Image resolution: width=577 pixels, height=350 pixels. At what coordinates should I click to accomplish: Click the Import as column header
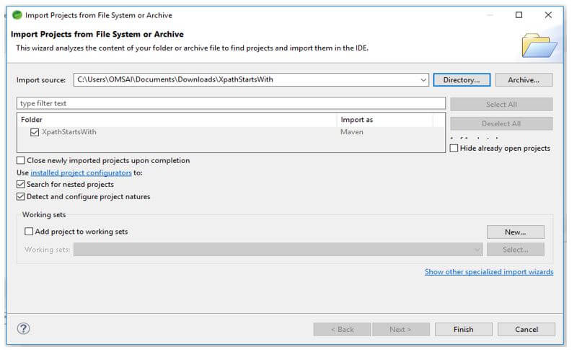(384, 120)
